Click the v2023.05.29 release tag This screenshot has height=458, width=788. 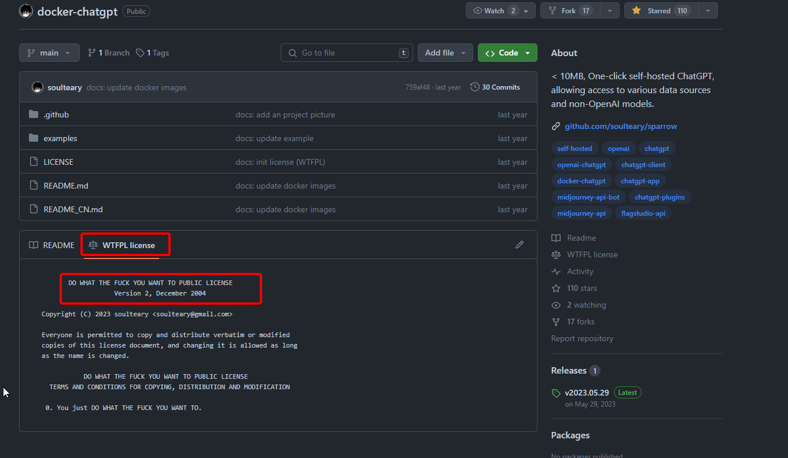pyautogui.click(x=588, y=393)
